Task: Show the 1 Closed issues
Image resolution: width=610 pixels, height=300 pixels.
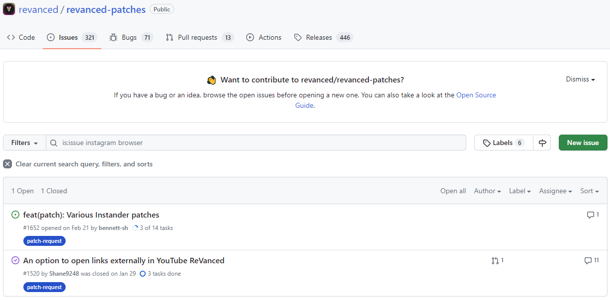Action: pos(54,191)
